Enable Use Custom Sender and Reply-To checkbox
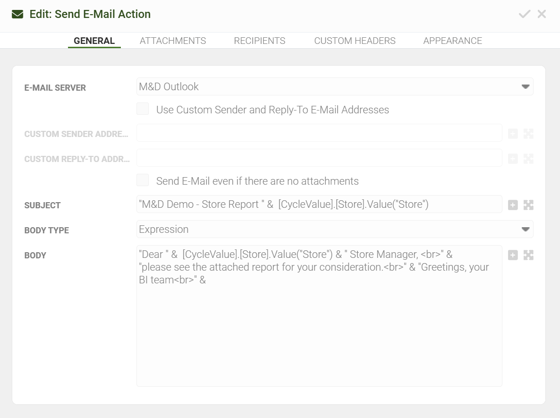This screenshot has height=418, width=560. tap(143, 109)
